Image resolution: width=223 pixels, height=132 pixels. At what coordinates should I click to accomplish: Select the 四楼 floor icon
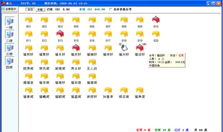coord(9,61)
